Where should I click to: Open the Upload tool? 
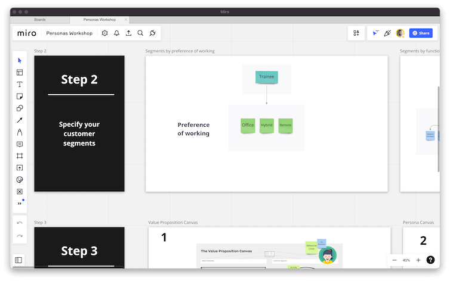point(20,168)
